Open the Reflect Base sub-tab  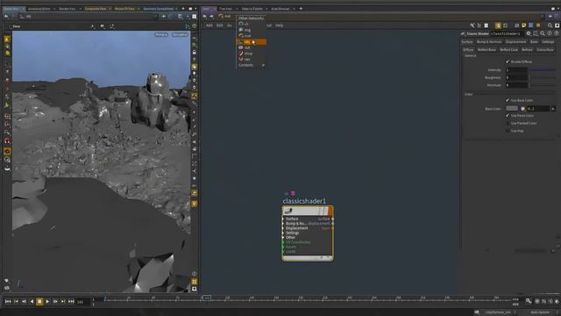click(486, 50)
